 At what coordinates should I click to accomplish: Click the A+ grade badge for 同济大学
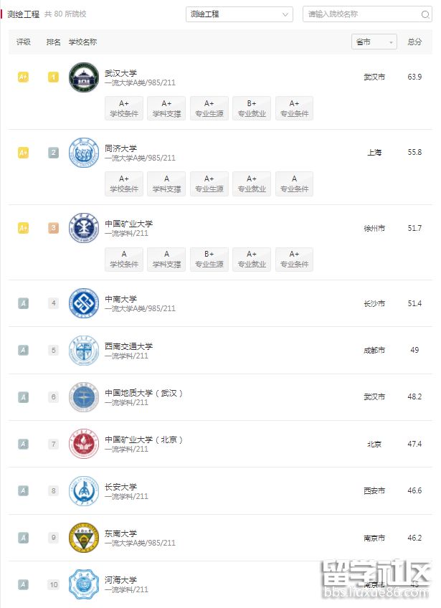[24, 153]
